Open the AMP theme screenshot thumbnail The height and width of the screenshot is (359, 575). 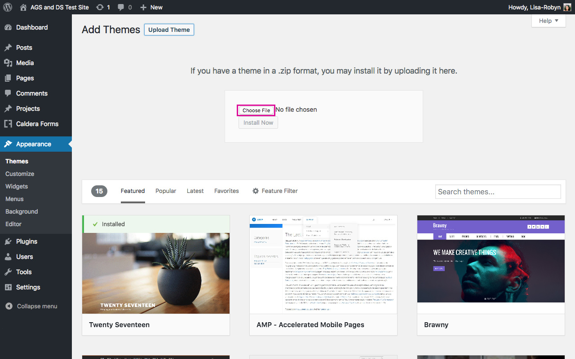(323, 264)
